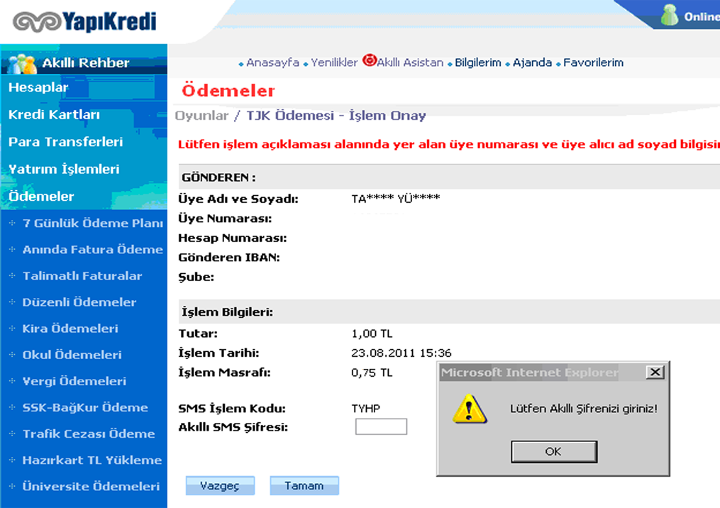The image size is (720, 508).
Task: Open Okul Ödemeleri submenu item
Action: 72,355
